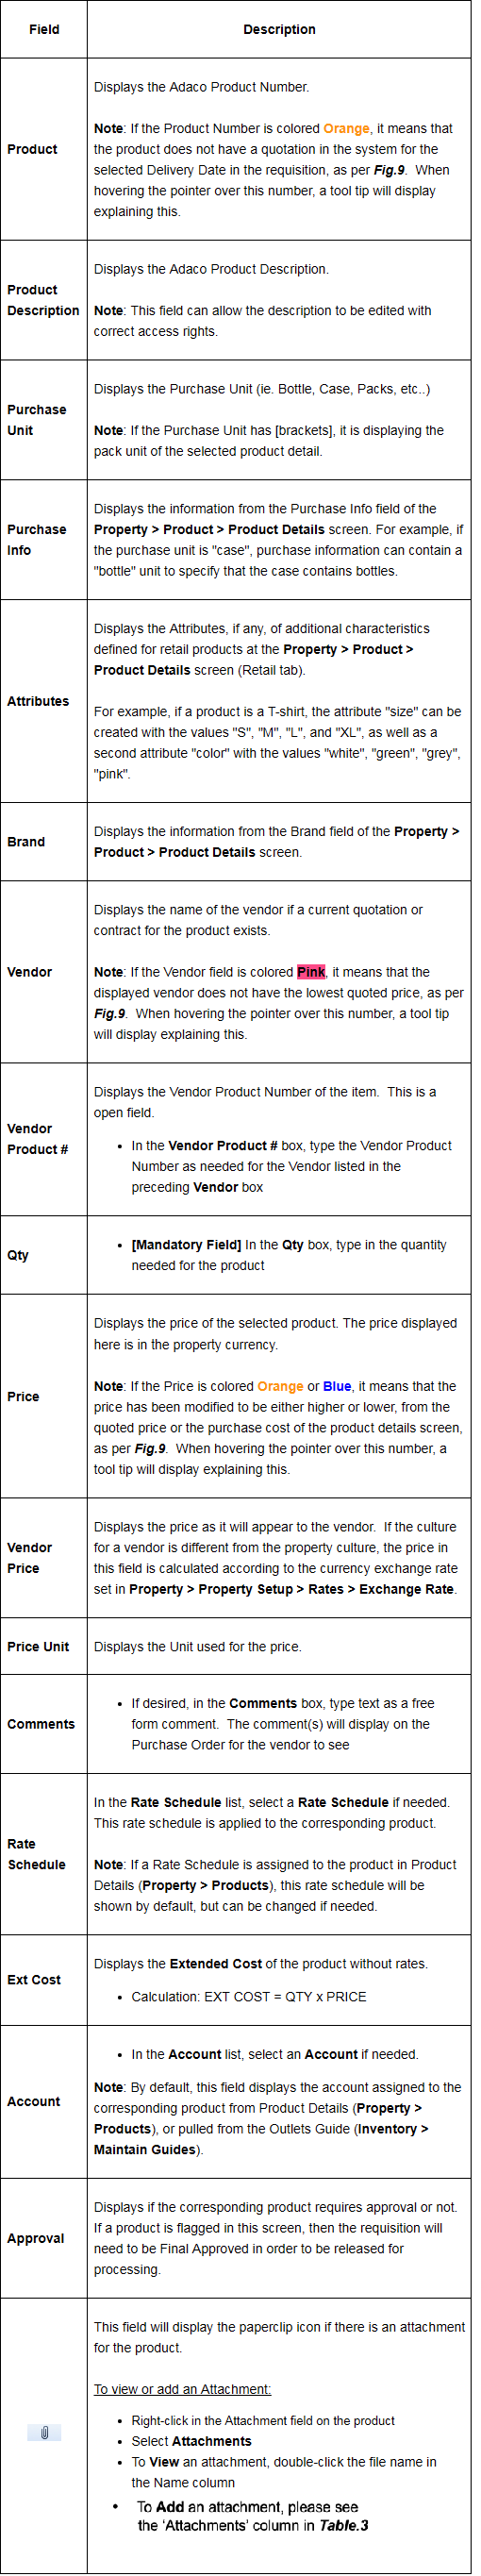Screen dimensions: 481x2576
Task: Select the Vendor Product # field label
Action: tap(37, 1138)
